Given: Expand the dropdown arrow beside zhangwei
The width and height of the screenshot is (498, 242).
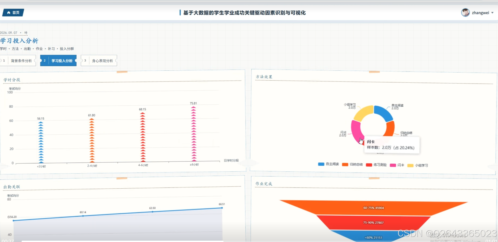Looking at the screenshot, I should (492, 13).
